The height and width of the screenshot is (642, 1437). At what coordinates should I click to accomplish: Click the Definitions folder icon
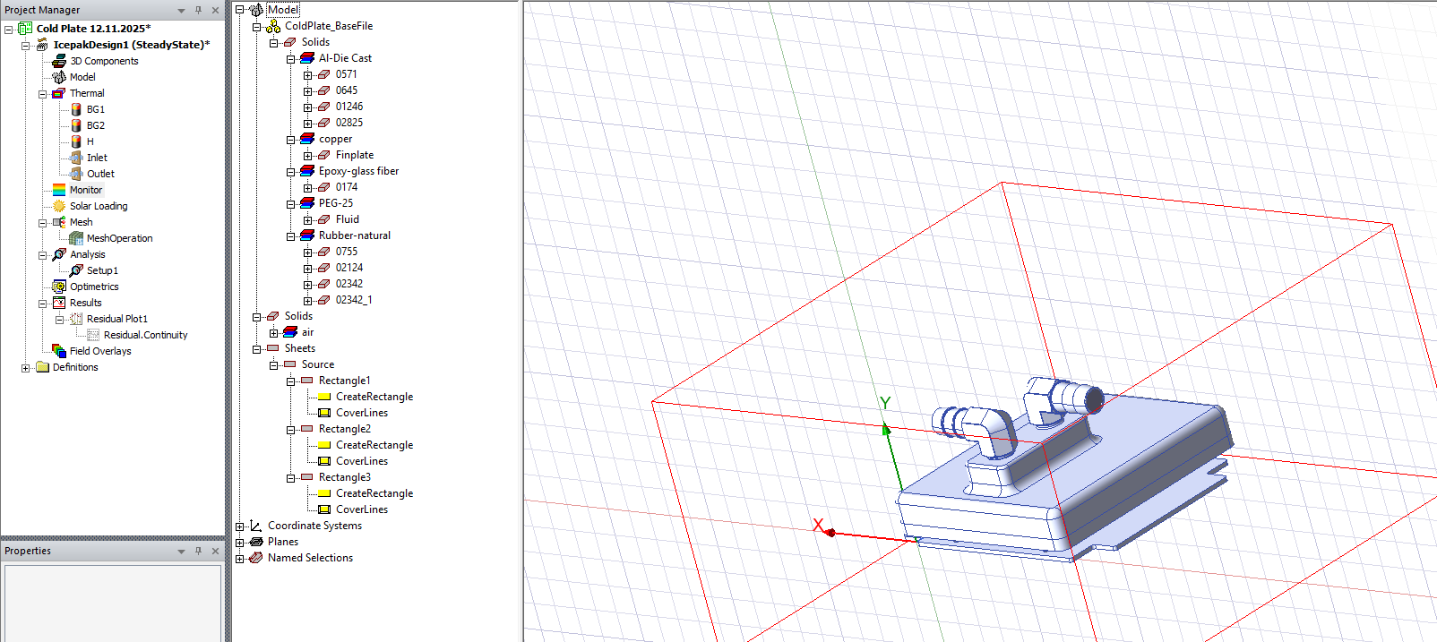click(42, 367)
